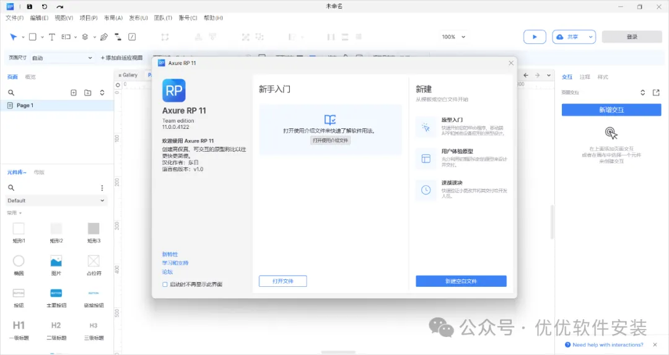Open the dynamic panel tool dropdown arrow
Screen dimensions: 669x355
coord(95,37)
